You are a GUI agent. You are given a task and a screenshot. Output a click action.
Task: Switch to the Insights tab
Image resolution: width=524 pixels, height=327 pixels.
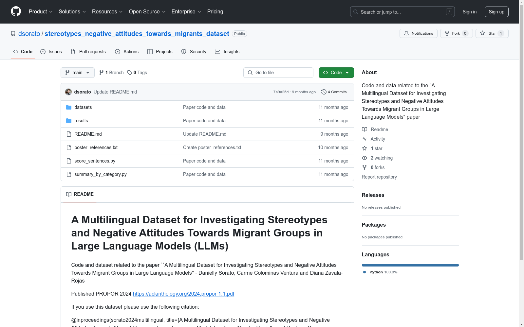227,52
